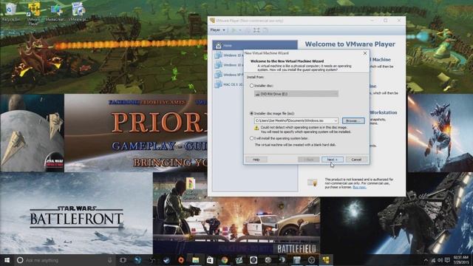The width and height of the screenshot is (473, 266).
Task: Open Task View from the taskbar
Action: (123, 260)
